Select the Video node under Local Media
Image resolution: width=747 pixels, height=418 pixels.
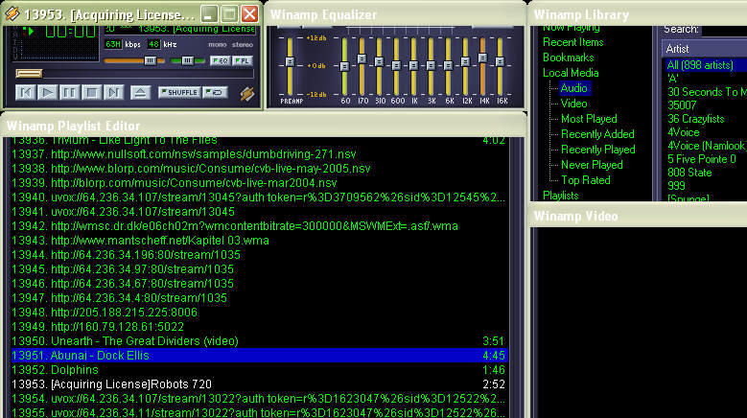[574, 104]
